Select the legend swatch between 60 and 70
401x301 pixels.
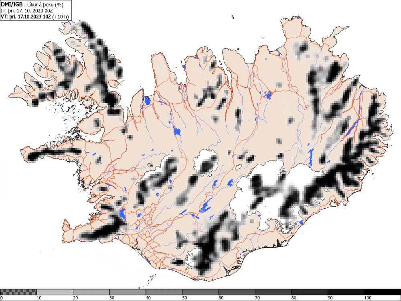(x=237, y=292)
